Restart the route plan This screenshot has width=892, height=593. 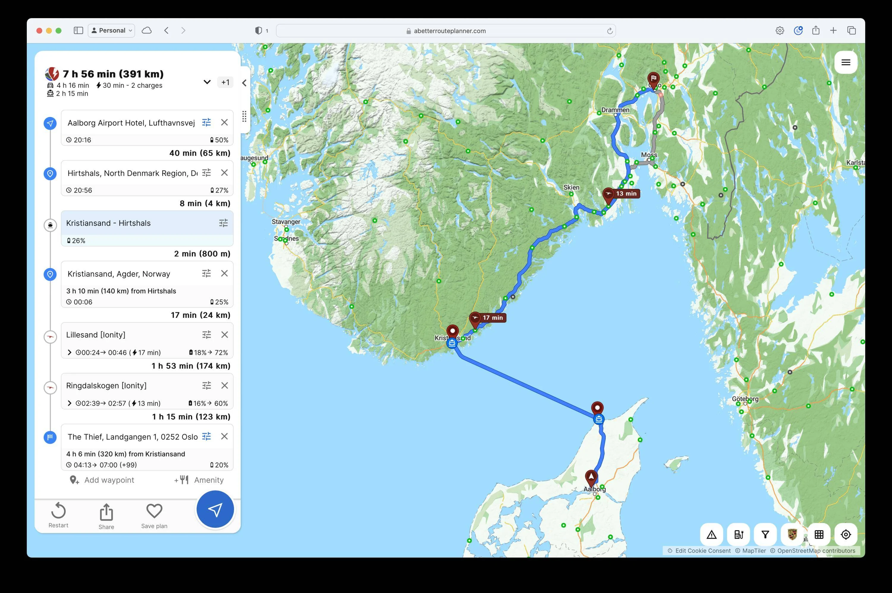point(58,515)
